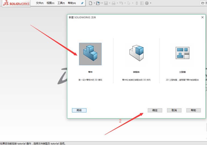Open Options via the gear icon

coord(147,3)
